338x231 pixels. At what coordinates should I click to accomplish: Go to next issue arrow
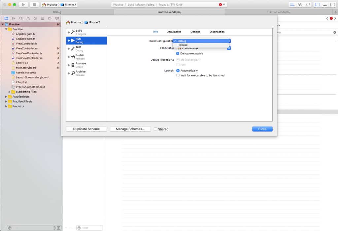335,18
